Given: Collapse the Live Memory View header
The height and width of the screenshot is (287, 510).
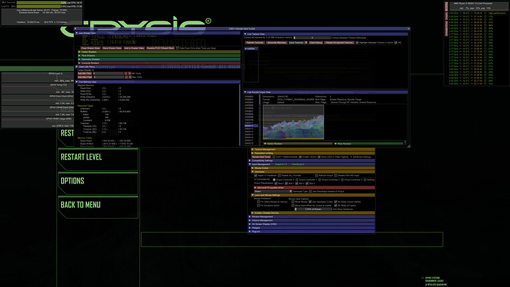Looking at the screenshot, I should pyautogui.click(x=158, y=82).
